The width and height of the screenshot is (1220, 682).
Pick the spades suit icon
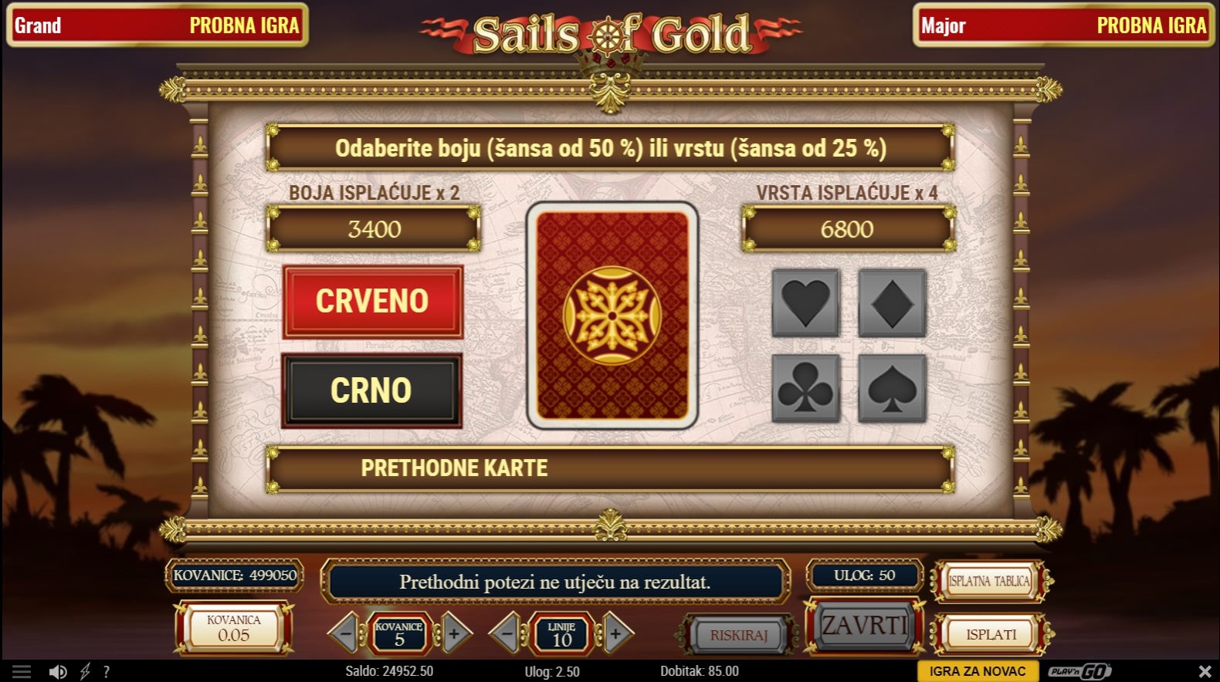(x=892, y=388)
